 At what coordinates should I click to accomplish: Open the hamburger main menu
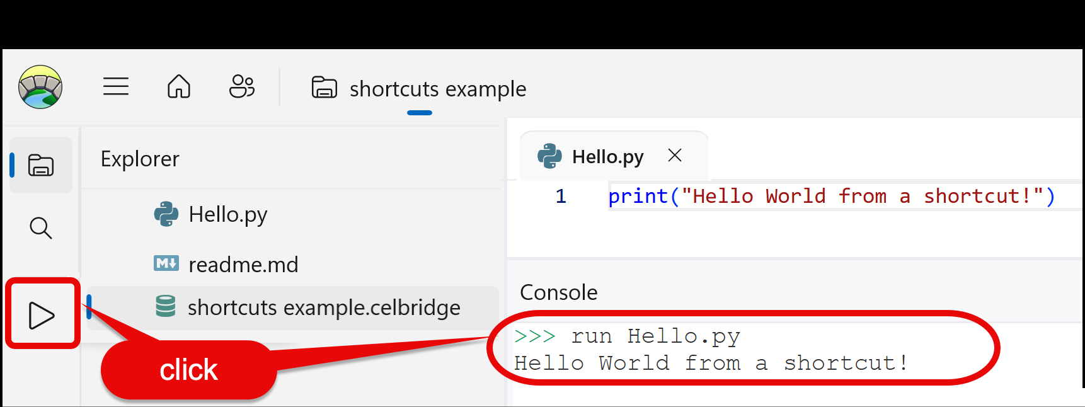point(116,86)
